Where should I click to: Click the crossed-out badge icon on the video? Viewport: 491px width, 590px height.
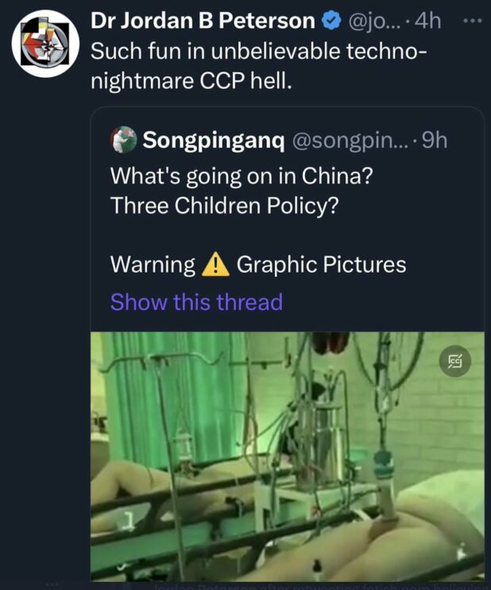tap(457, 362)
